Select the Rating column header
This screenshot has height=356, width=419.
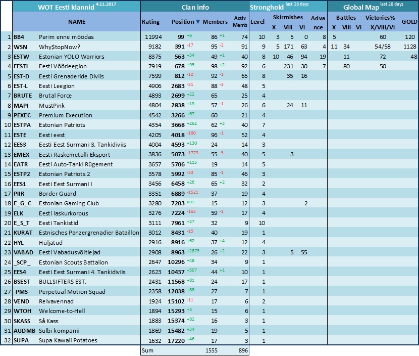(151, 22)
